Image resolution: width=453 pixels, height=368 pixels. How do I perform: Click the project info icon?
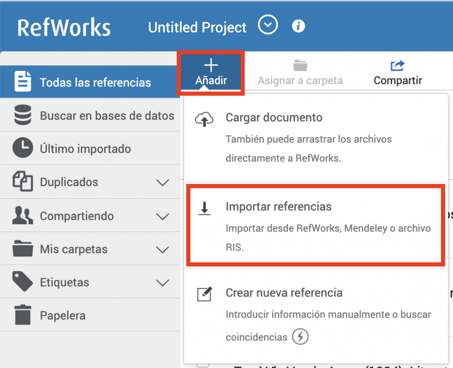pos(298,26)
